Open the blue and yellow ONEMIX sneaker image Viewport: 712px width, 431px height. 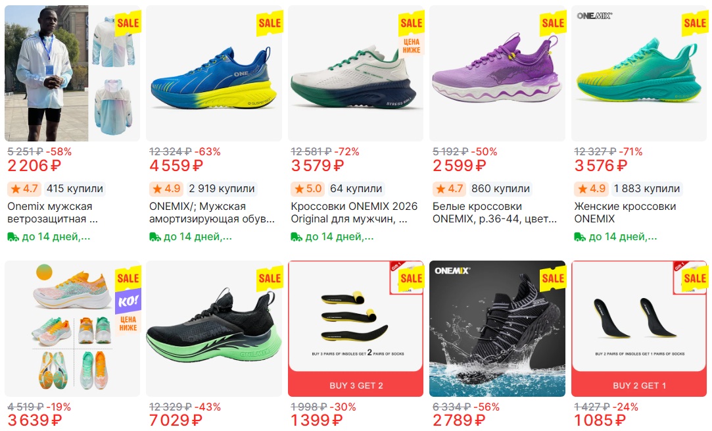click(214, 73)
